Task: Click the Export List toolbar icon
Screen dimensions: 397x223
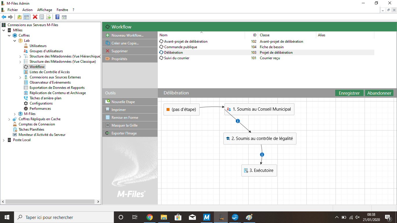Action: [49, 17]
